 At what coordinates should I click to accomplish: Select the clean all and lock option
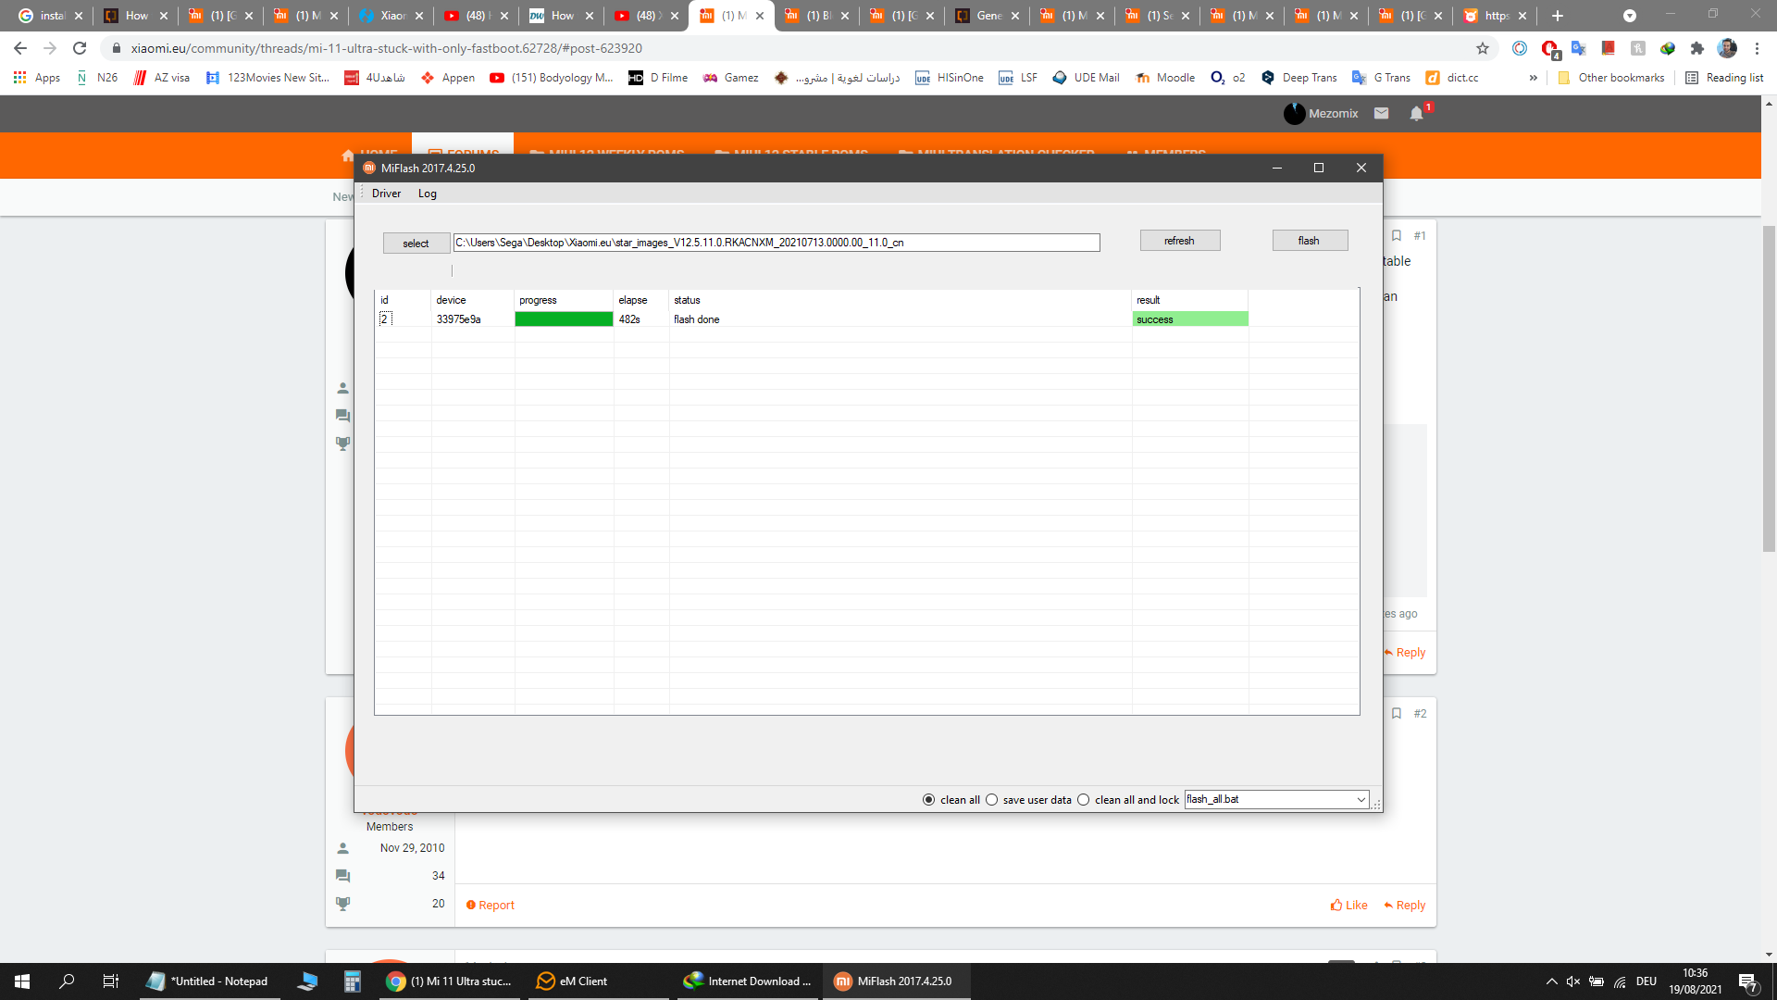[1084, 800]
